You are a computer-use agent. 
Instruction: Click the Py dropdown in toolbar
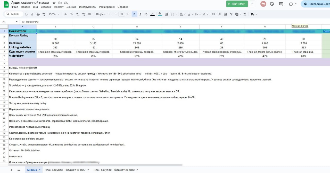254,14
